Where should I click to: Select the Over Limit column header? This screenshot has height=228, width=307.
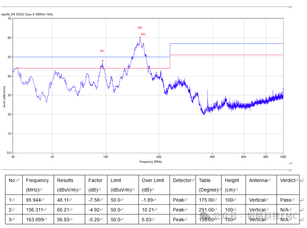[x=153, y=180]
